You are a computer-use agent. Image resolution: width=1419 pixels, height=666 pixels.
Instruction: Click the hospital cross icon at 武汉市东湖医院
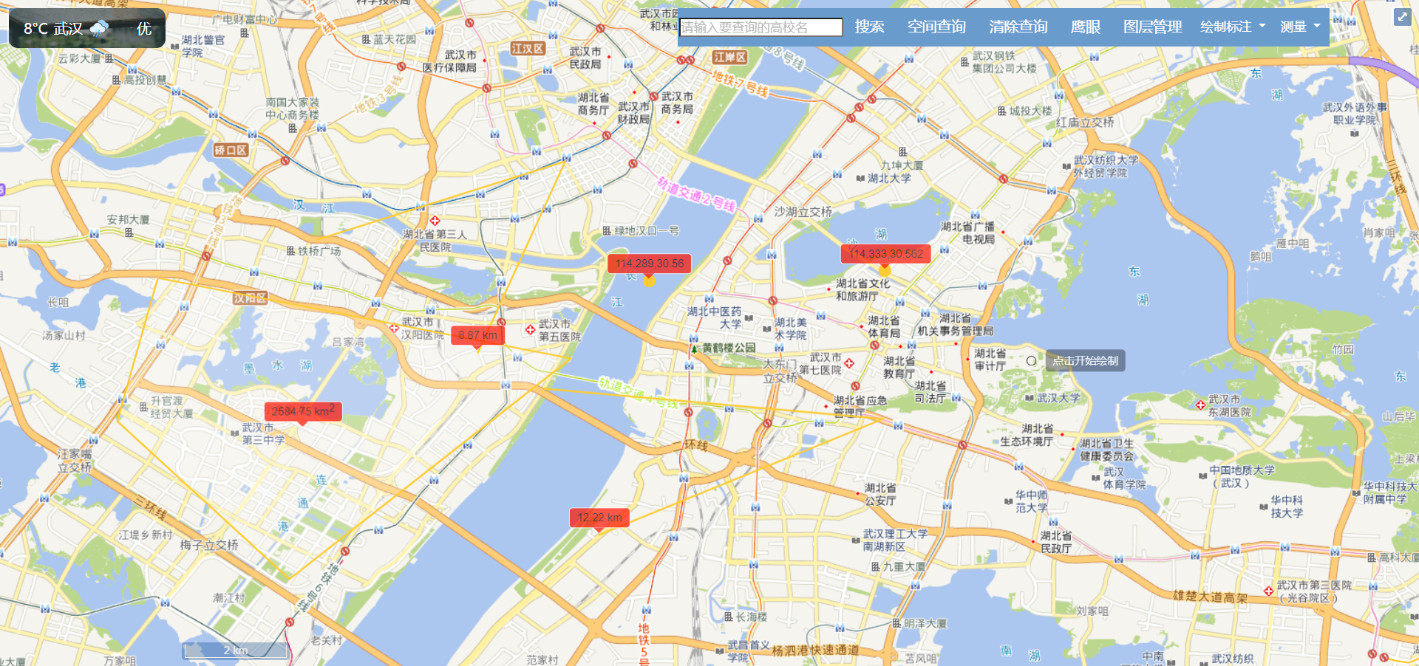coord(1201,404)
